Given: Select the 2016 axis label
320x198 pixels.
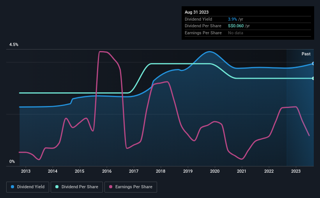Looking at the screenshot, I should pos(107,171).
